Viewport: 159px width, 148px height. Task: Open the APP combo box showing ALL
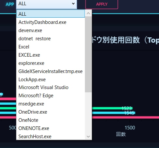click(46, 4)
